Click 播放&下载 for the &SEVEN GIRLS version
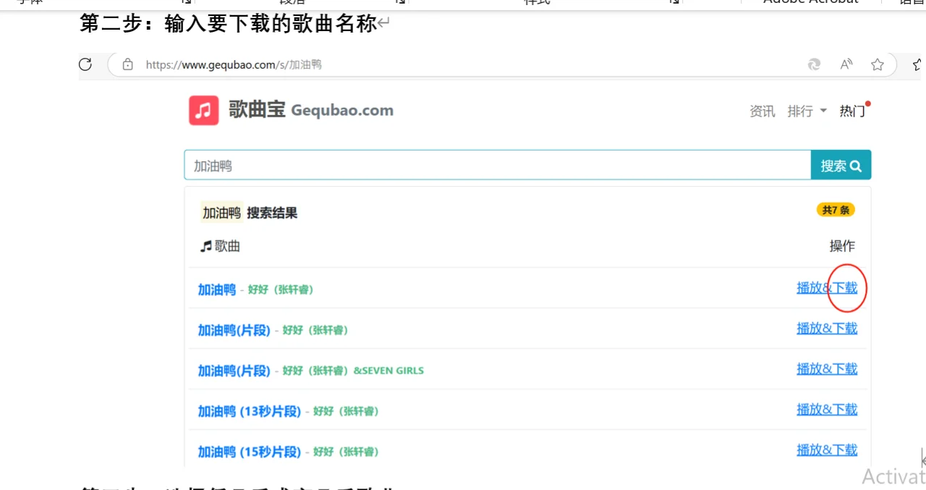The image size is (926, 490). [x=827, y=368]
